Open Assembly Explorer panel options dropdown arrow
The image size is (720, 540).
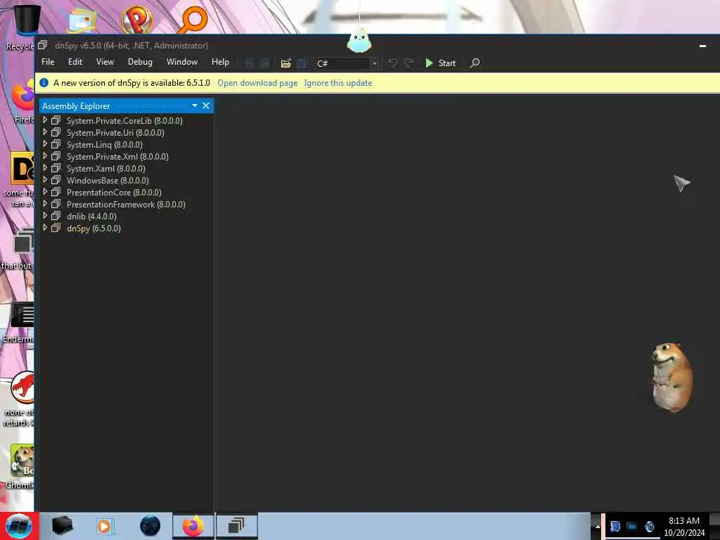click(195, 105)
